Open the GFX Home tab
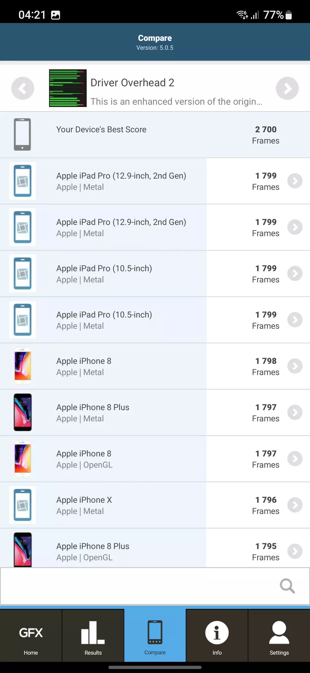The width and height of the screenshot is (310, 673). pyautogui.click(x=31, y=636)
